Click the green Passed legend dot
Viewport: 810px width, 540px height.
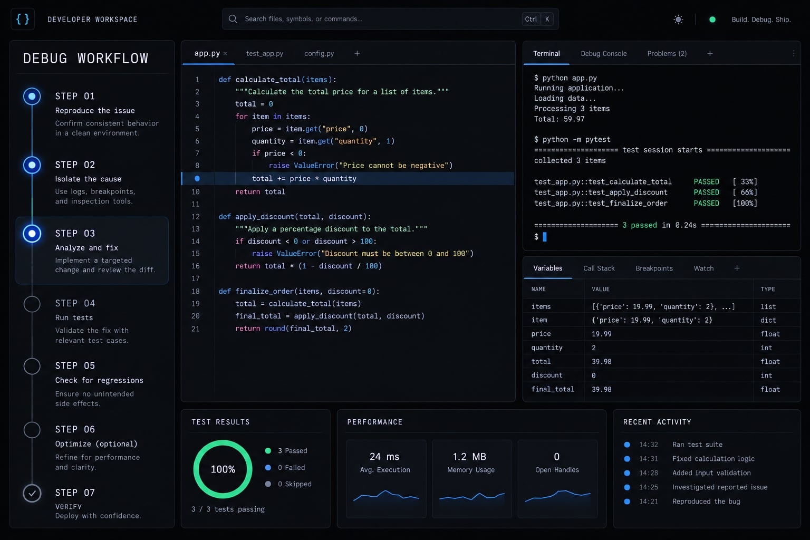pos(268,450)
